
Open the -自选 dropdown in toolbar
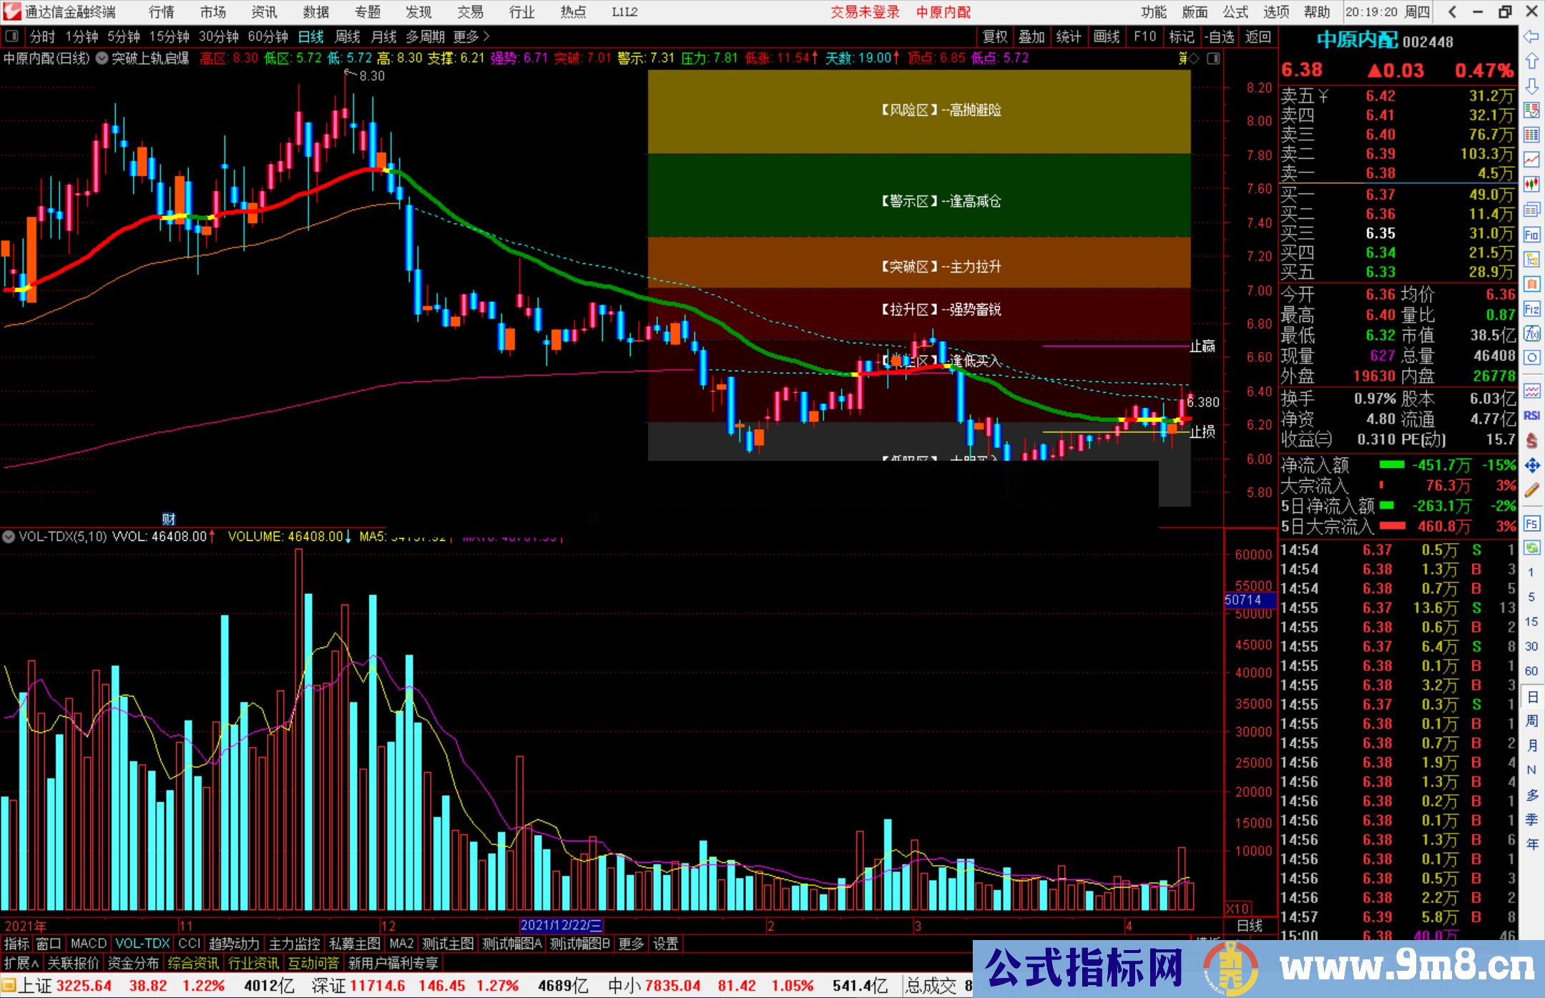[x=1219, y=36]
